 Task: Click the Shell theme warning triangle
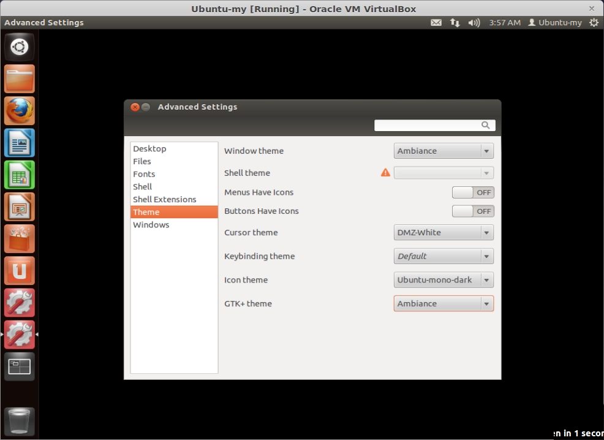click(x=385, y=173)
